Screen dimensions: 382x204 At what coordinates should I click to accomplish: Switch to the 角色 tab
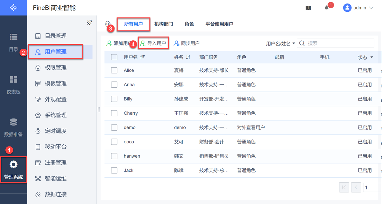(x=189, y=24)
